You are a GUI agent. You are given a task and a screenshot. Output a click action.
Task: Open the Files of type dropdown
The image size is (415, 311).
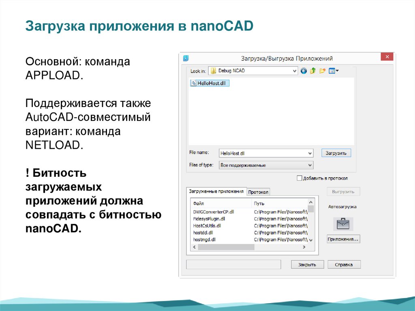(310, 165)
